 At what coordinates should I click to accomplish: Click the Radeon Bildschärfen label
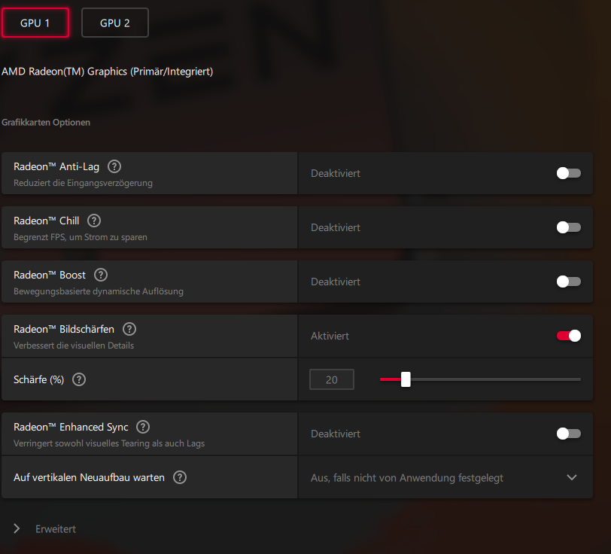tap(64, 329)
